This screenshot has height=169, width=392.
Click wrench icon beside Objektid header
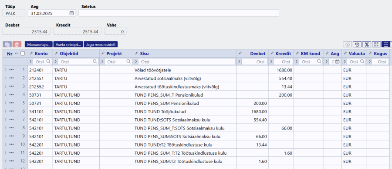[56, 53]
